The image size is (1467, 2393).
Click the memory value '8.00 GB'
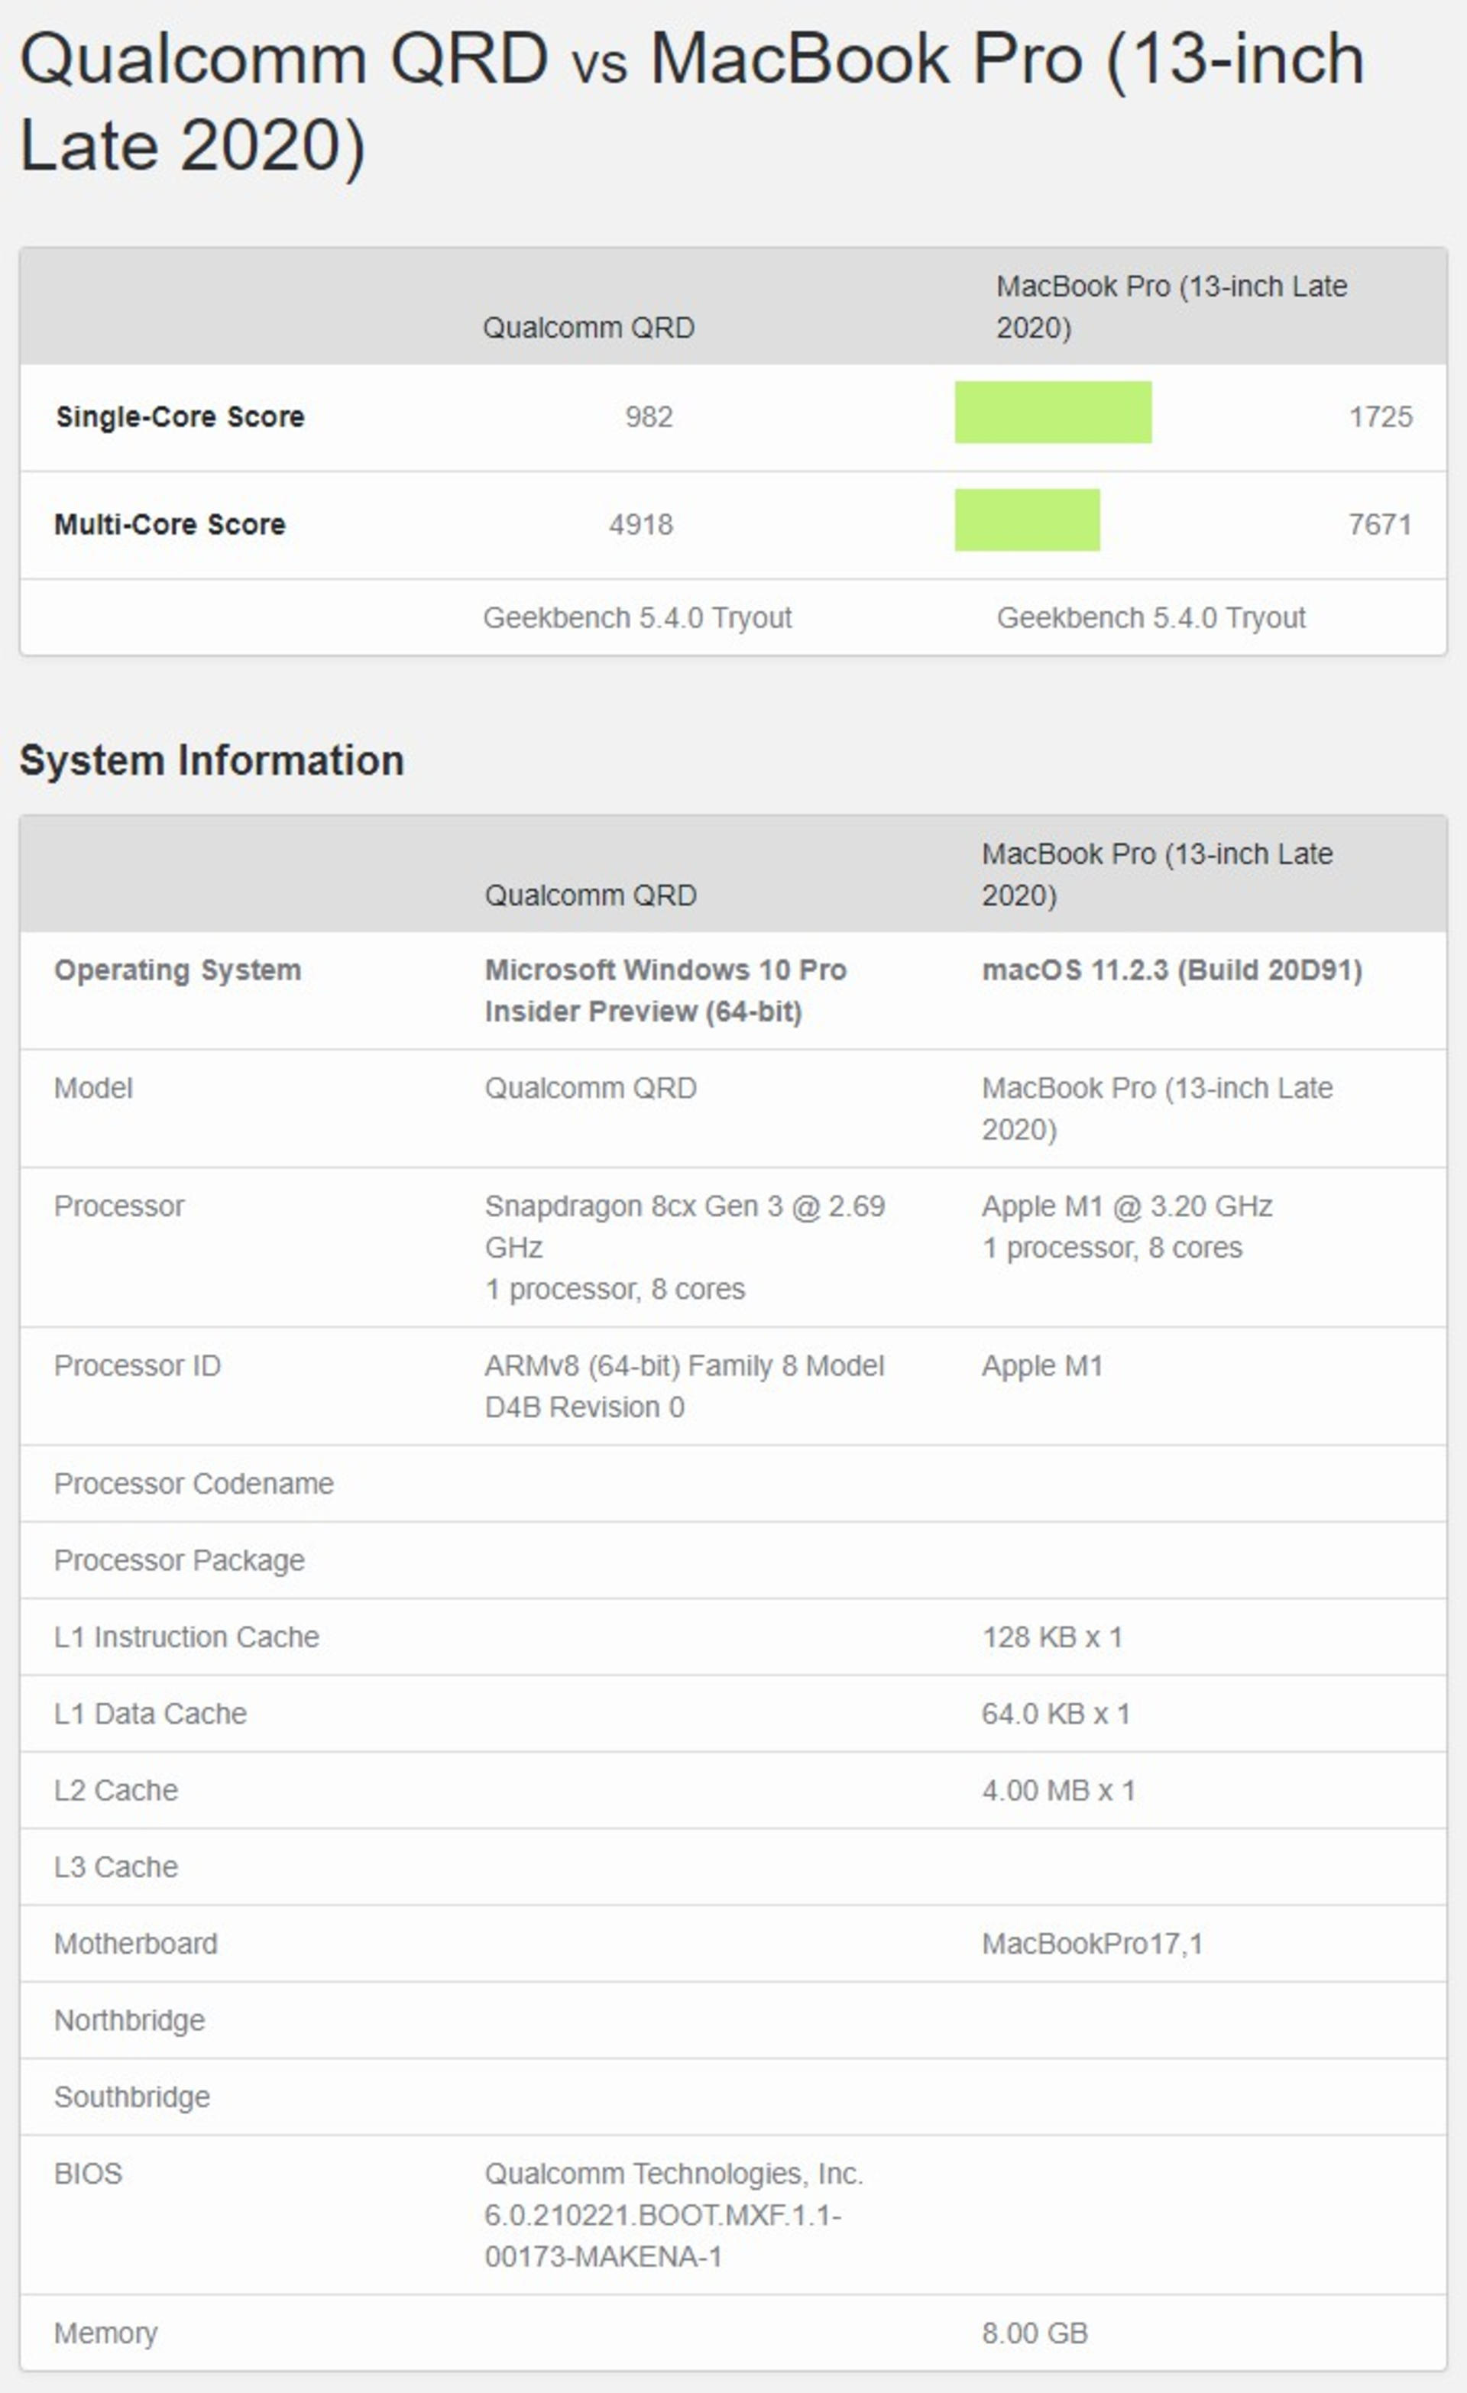1035,2333
